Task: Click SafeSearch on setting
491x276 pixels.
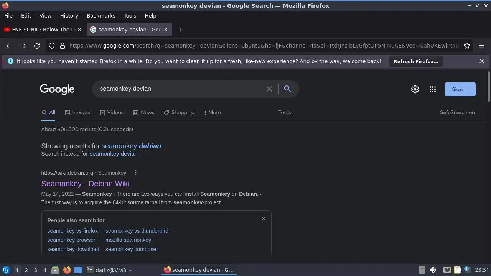Action: point(457,112)
